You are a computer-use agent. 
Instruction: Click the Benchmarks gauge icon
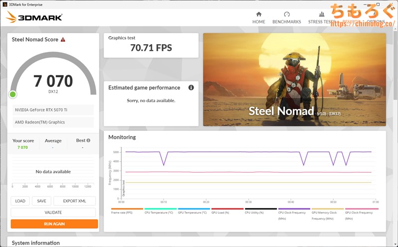point(287,14)
